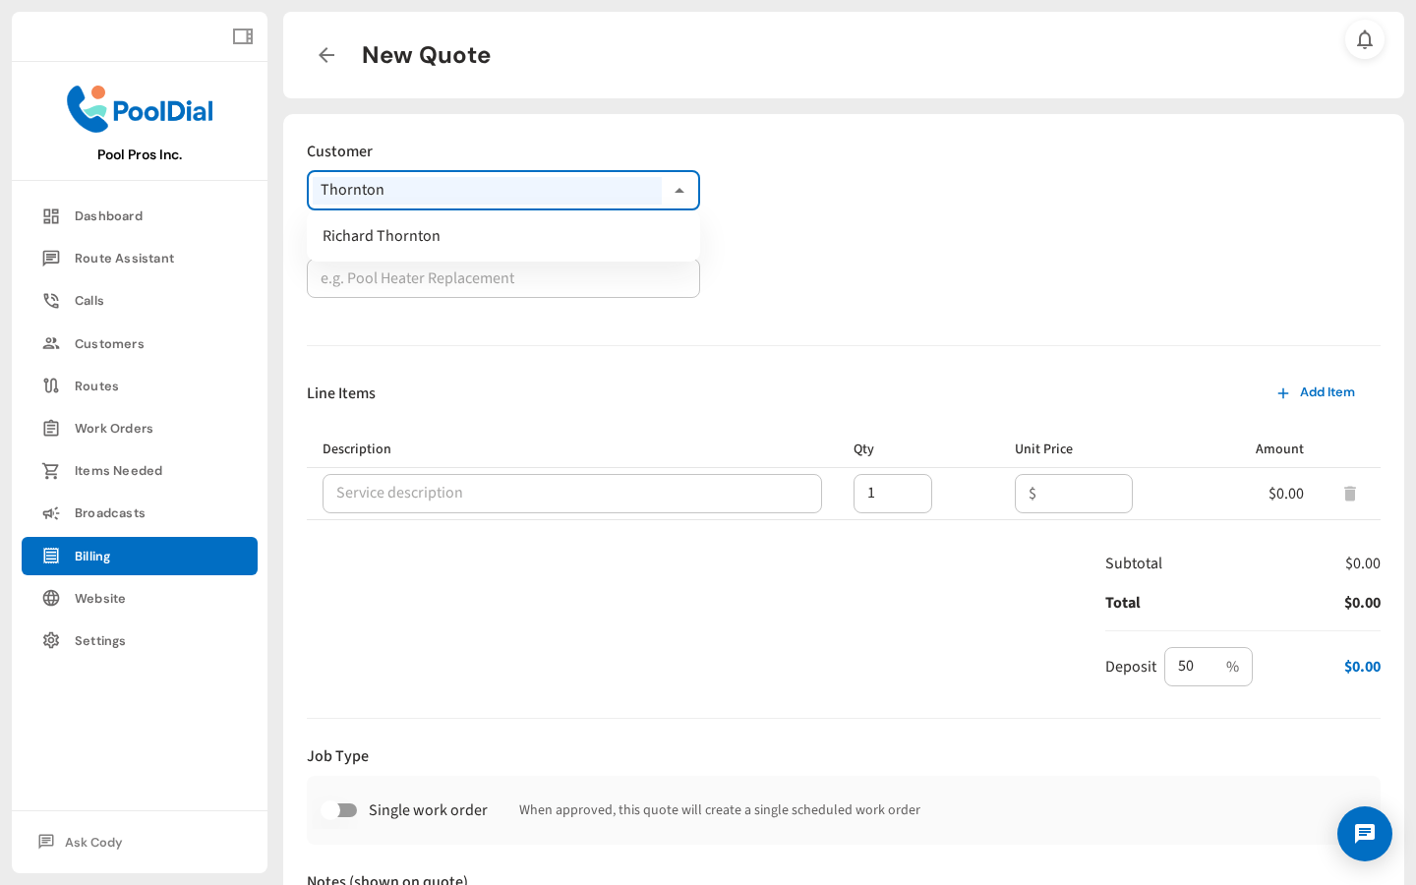Open the Customer dropdown
1416x885 pixels.
(x=679, y=190)
